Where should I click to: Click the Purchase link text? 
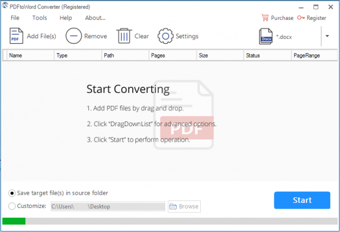point(282,18)
